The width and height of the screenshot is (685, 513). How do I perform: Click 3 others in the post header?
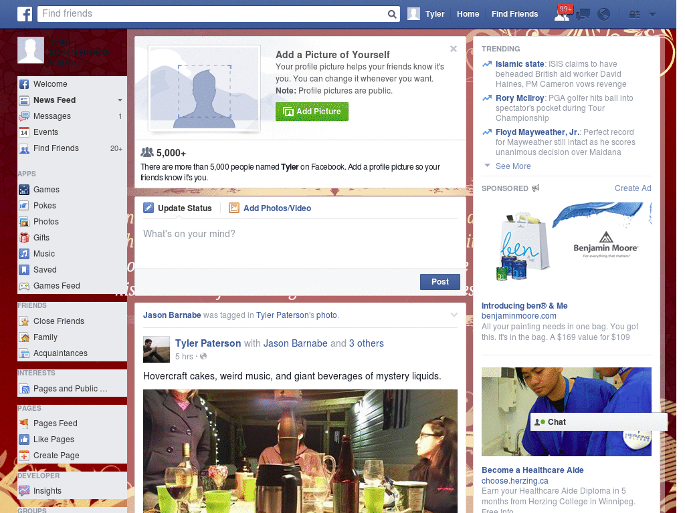[366, 343]
